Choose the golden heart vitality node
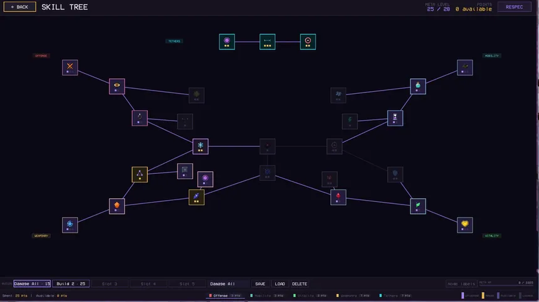The width and height of the screenshot is (539, 302). click(465, 225)
